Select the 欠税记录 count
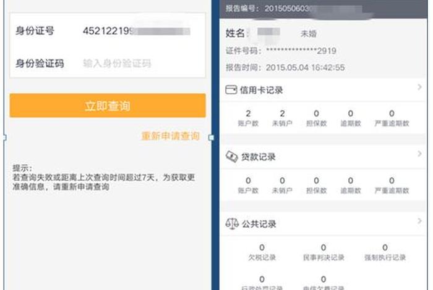The image size is (433, 290). pos(262,252)
